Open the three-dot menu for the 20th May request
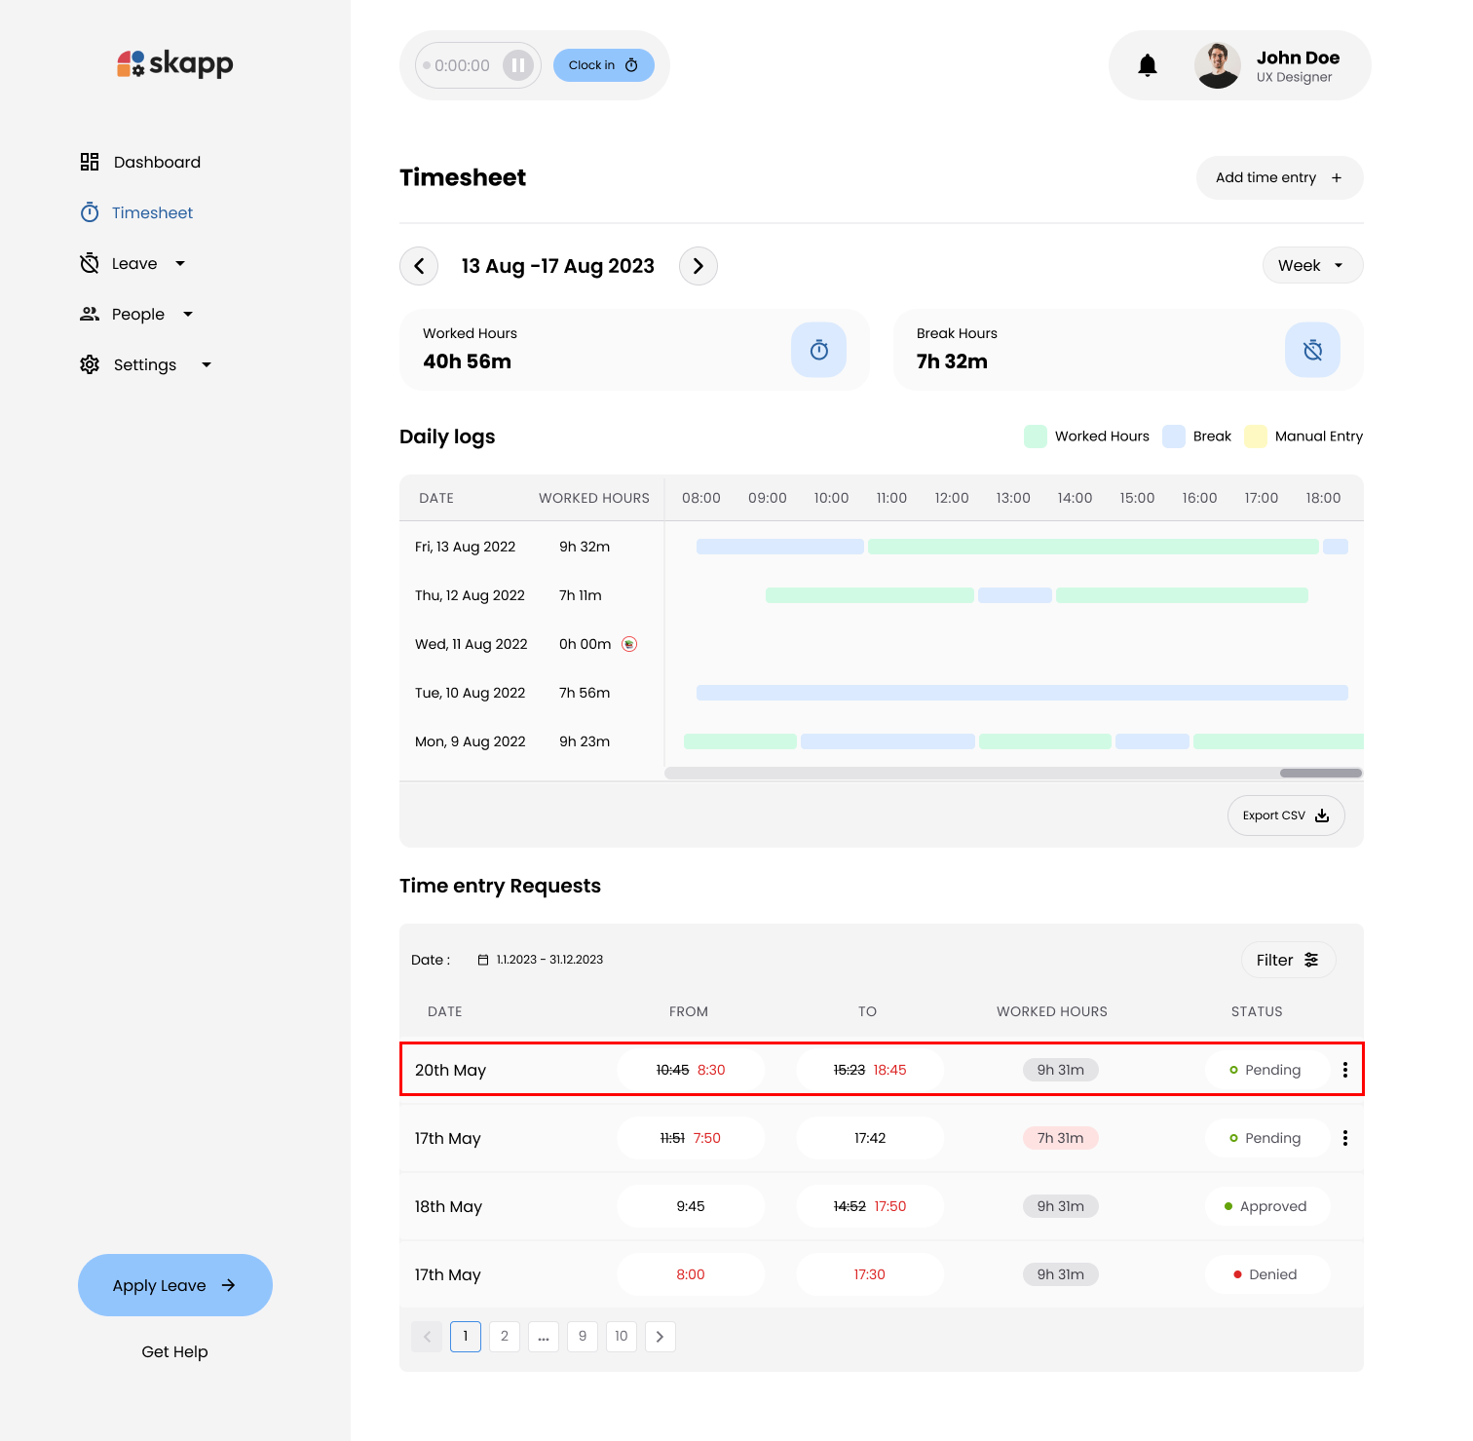This screenshot has width=1473, height=1441. (x=1345, y=1070)
